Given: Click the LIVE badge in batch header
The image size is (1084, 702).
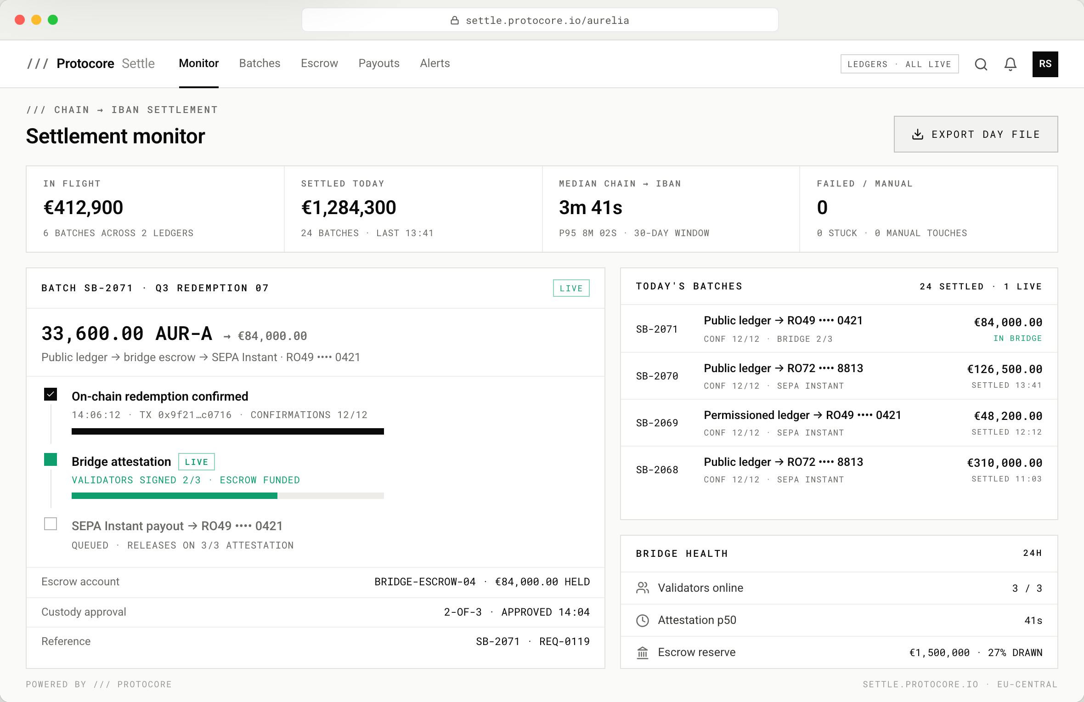Looking at the screenshot, I should click(571, 288).
